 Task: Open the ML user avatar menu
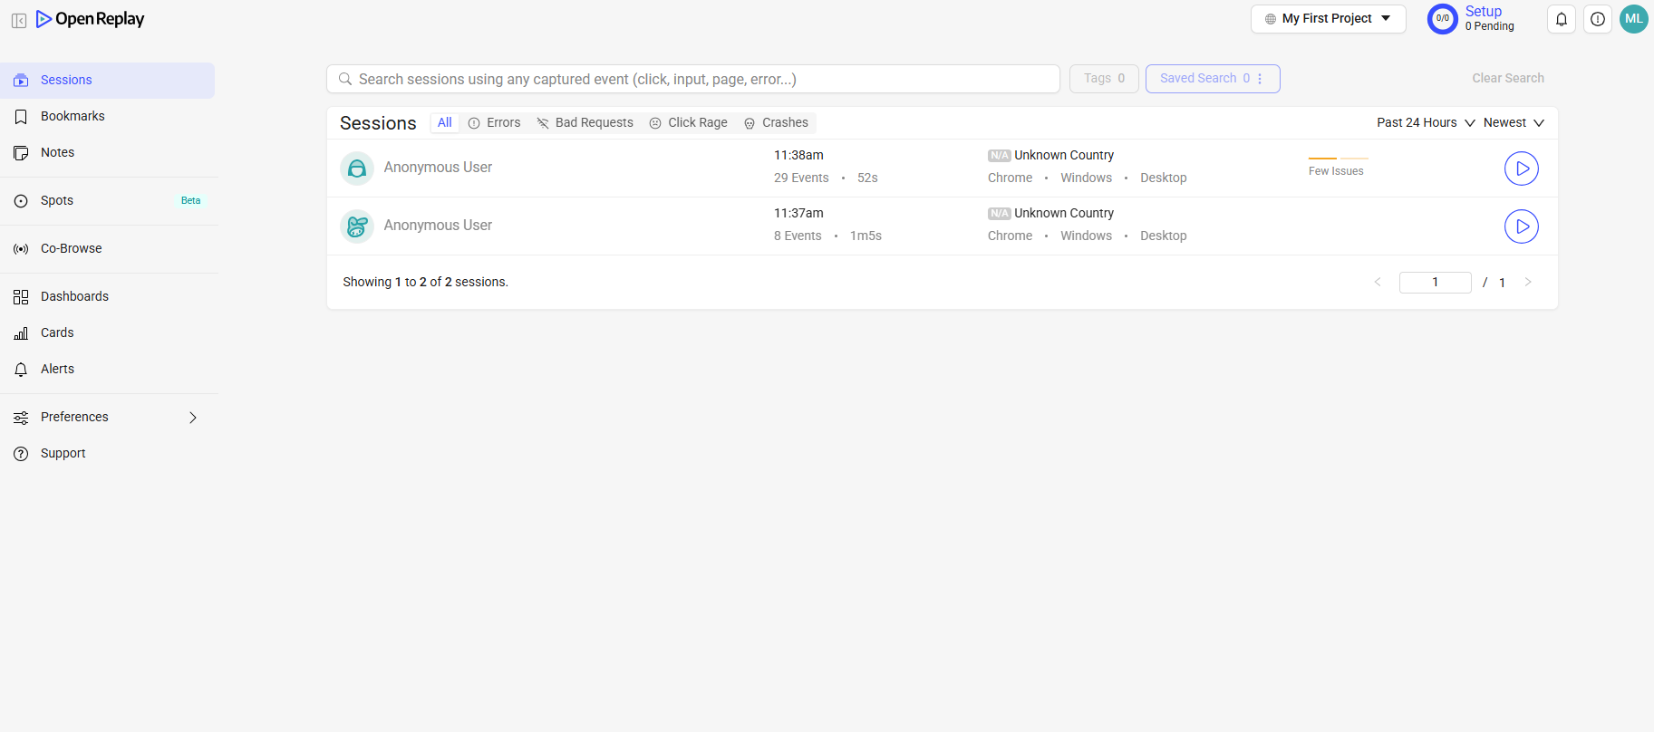pos(1633,19)
